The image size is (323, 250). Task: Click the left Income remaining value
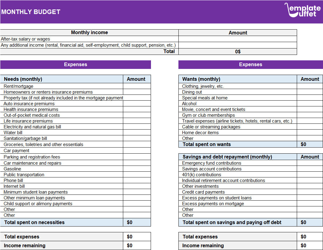point(137,245)
